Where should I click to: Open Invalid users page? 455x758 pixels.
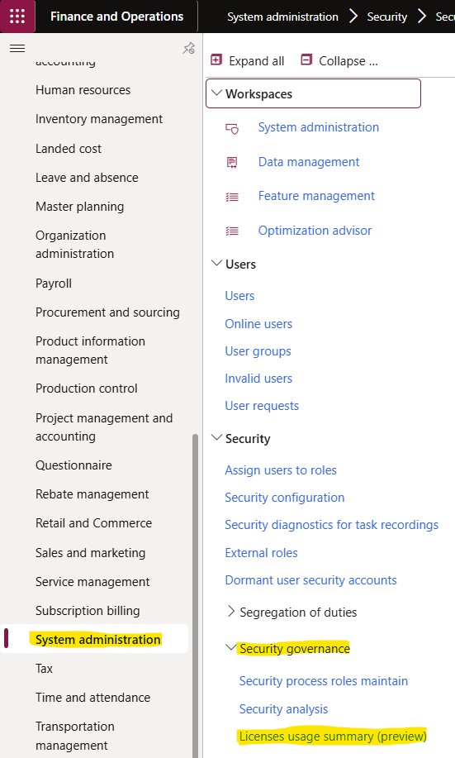click(x=258, y=379)
